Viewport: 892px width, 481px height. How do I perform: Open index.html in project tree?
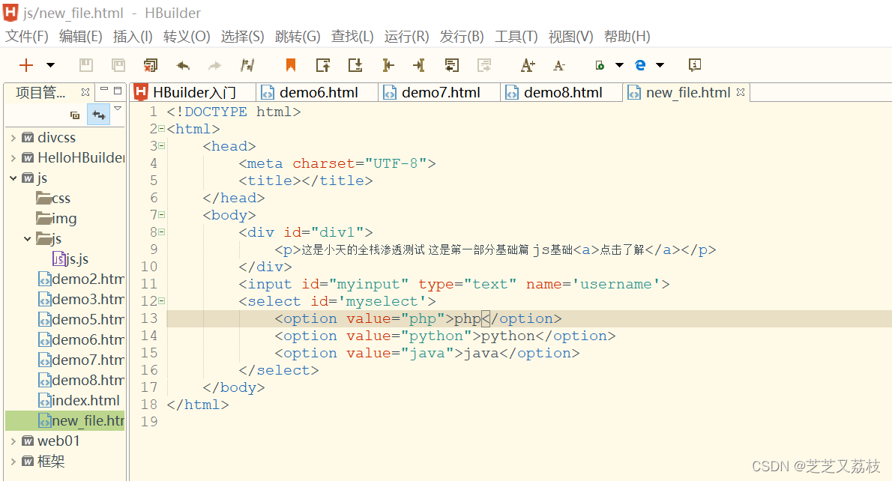79,400
